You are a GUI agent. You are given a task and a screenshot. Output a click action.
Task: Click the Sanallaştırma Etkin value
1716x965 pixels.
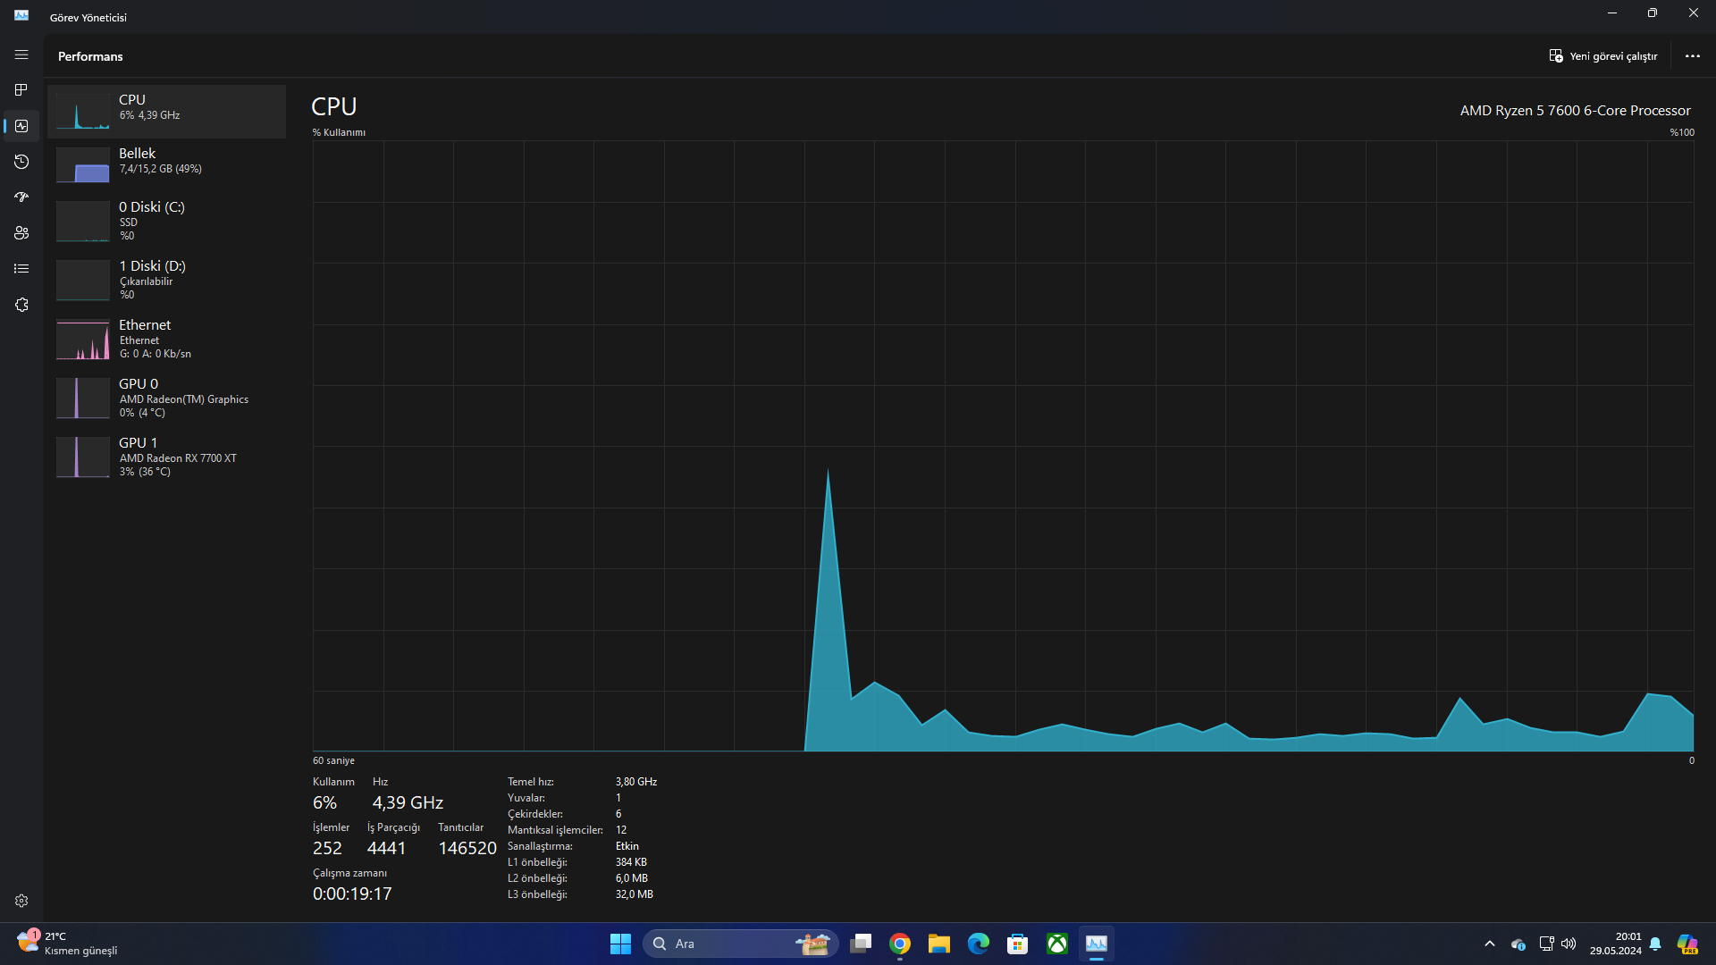pyautogui.click(x=627, y=846)
